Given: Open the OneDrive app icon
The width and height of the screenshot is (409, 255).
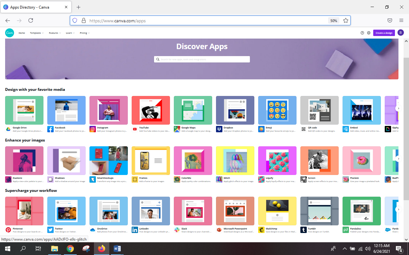Looking at the screenshot, I should point(93,230).
